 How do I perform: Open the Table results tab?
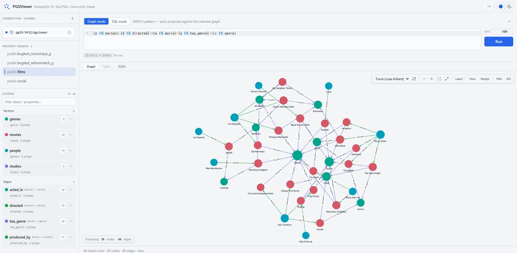click(107, 66)
